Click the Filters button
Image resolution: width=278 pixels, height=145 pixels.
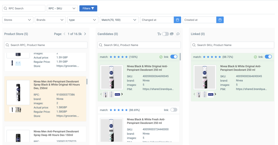(88, 8)
